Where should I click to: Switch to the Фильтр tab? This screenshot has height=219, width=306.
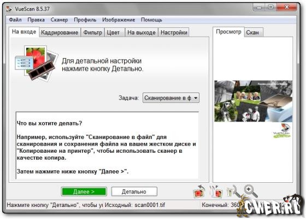pyautogui.click(x=92, y=32)
